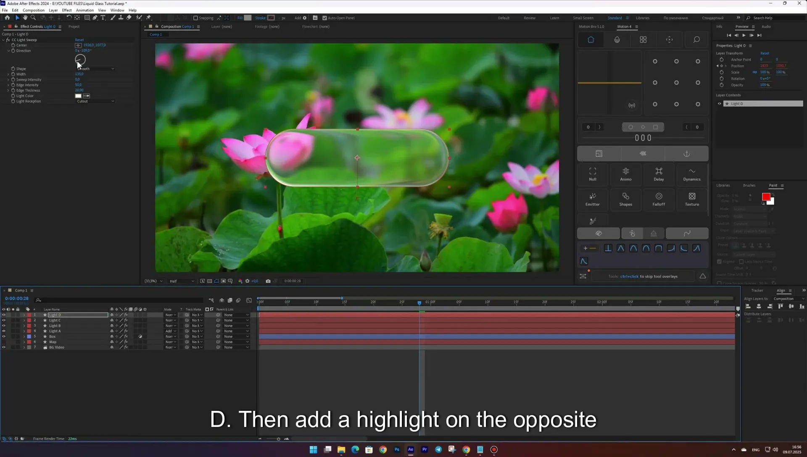Switch to the Small Screen workspace

[x=583, y=18]
